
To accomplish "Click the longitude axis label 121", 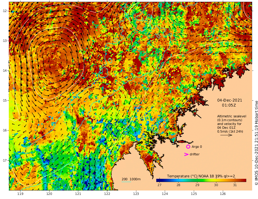I will 78,194.
